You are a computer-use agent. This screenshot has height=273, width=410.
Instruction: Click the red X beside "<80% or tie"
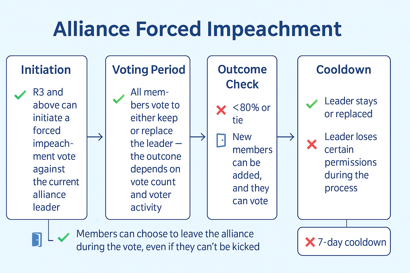(x=221, y=110)
